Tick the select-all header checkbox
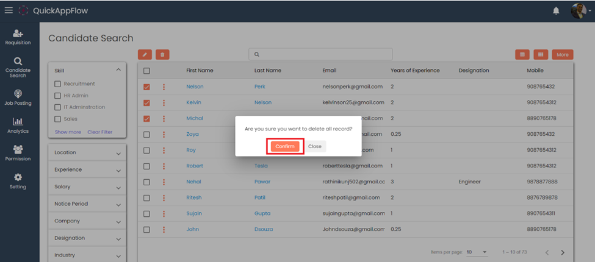Image resolution: width=595 pixels, height=262 pixels. pyautogui.click(x=146, y=71)
